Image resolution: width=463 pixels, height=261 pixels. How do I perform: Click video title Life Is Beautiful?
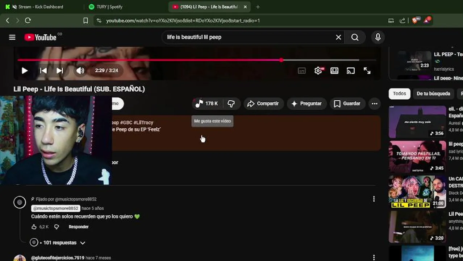[x=79, y=89]
